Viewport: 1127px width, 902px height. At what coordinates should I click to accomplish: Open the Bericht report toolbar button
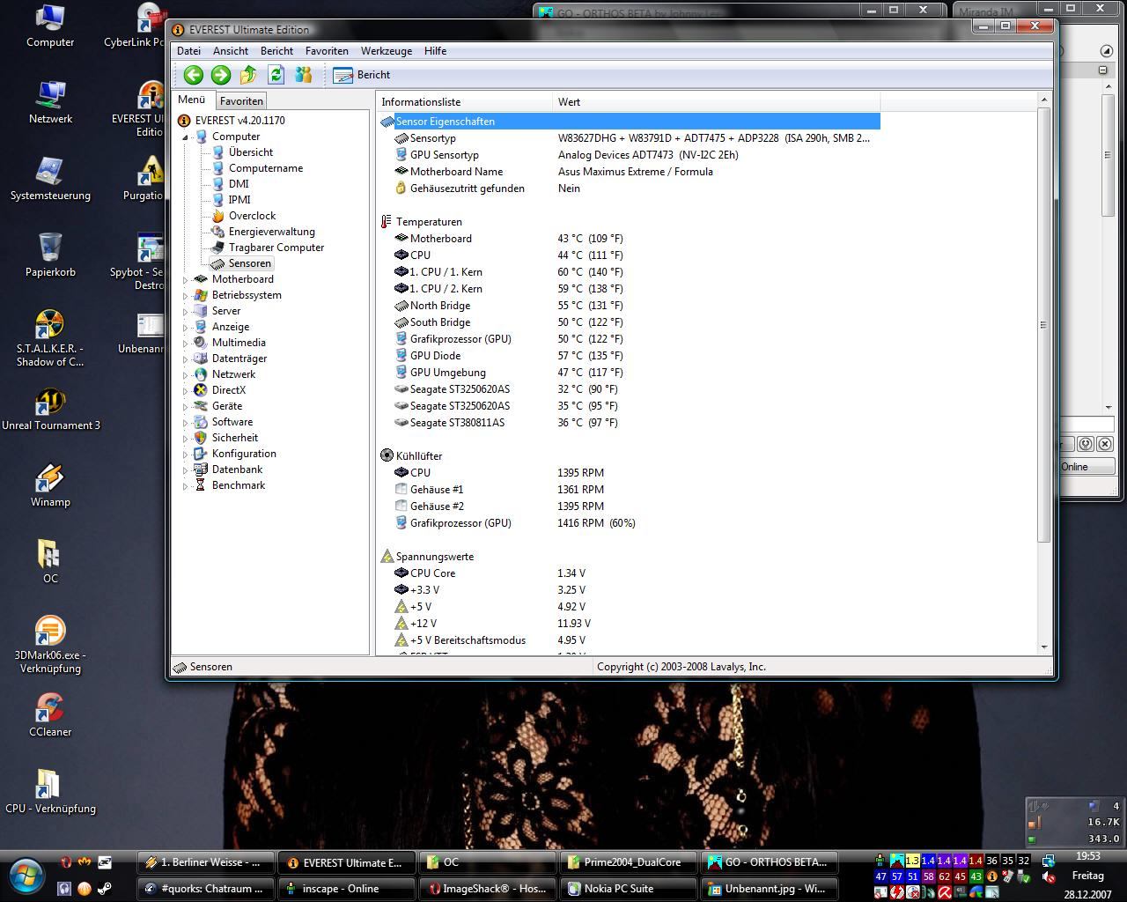coord(362,75)
